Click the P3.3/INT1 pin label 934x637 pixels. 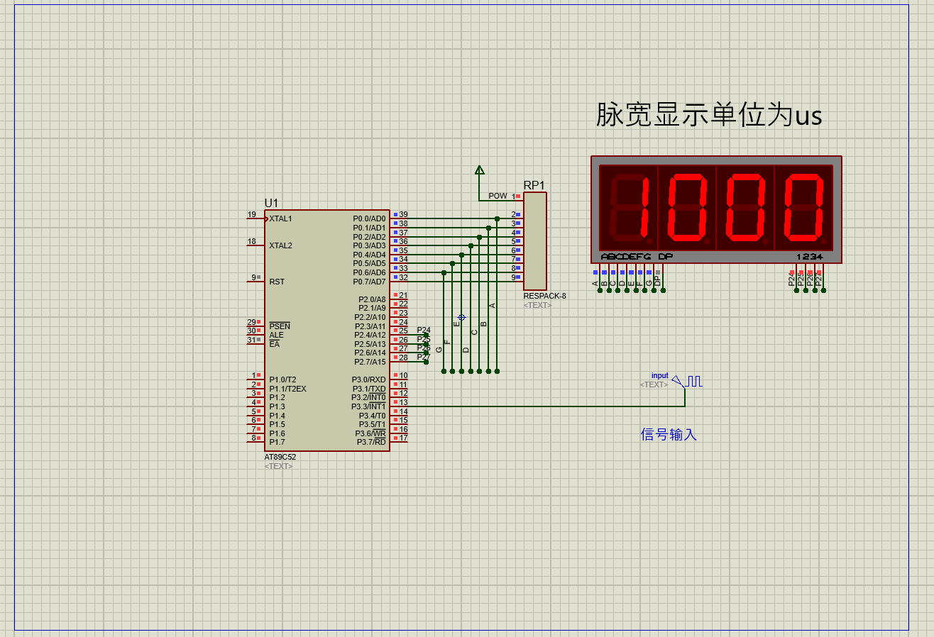click(x=368, y=406)
